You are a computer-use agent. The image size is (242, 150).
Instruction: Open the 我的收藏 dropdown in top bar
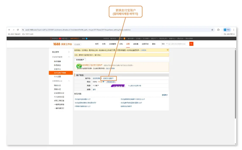tap(131, 39)
